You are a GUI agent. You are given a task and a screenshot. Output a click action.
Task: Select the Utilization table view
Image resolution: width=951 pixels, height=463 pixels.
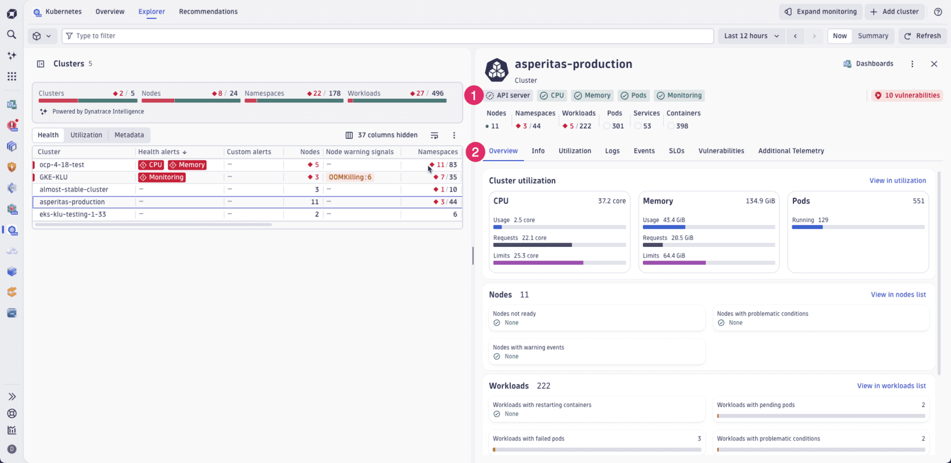pos(86,135)
